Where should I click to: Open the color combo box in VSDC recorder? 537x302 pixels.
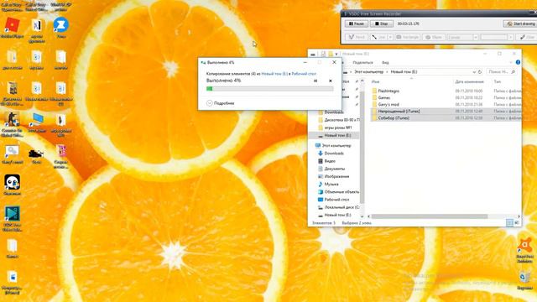pos(462,37)
